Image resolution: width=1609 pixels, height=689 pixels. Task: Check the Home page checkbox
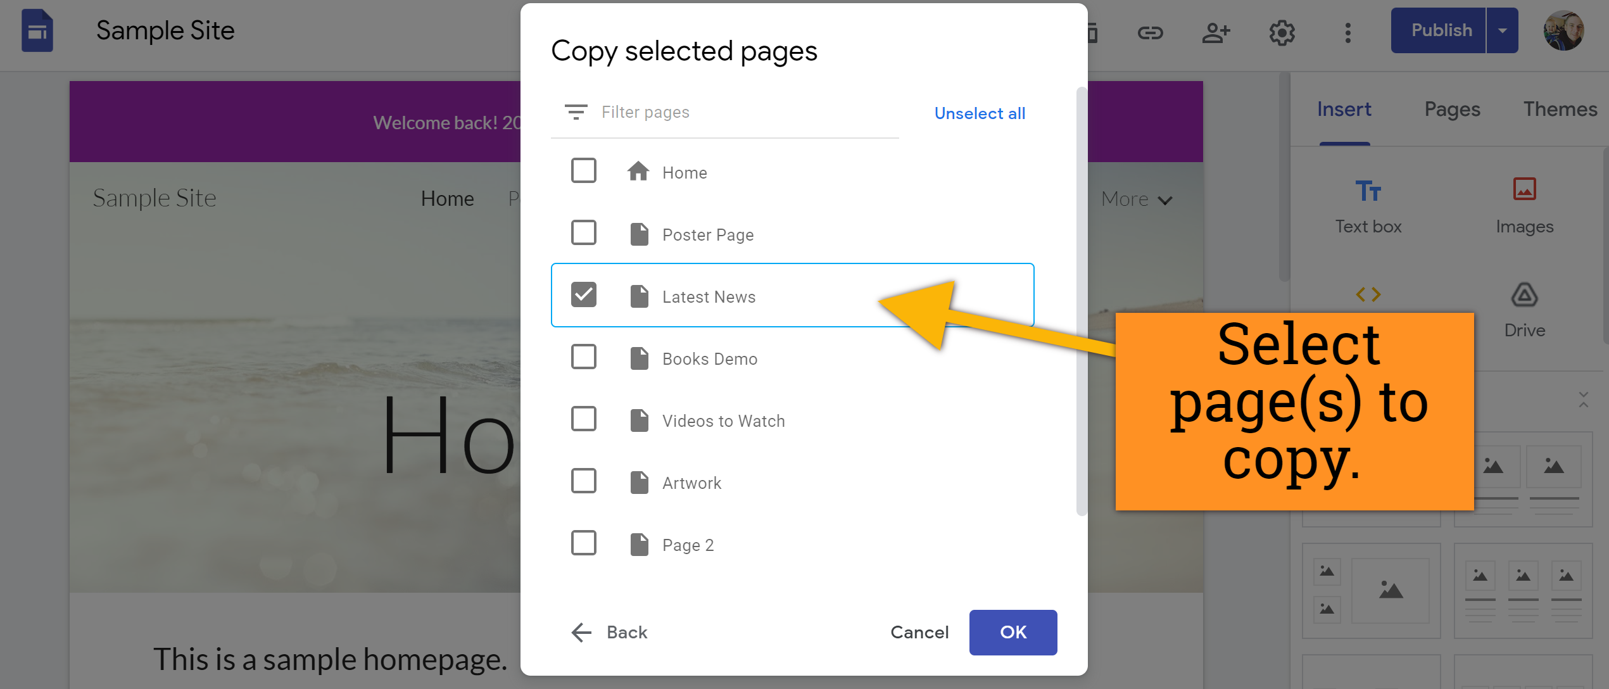coord(583,171)
